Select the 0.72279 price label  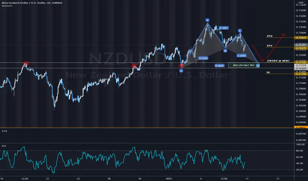click(x=301, y=48)
